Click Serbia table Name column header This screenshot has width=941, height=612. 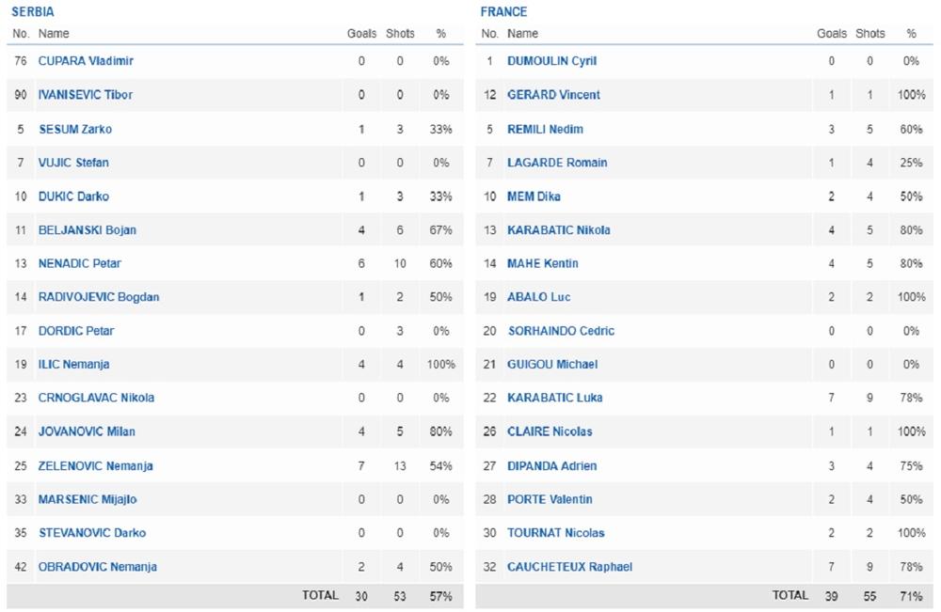(54, 34)
